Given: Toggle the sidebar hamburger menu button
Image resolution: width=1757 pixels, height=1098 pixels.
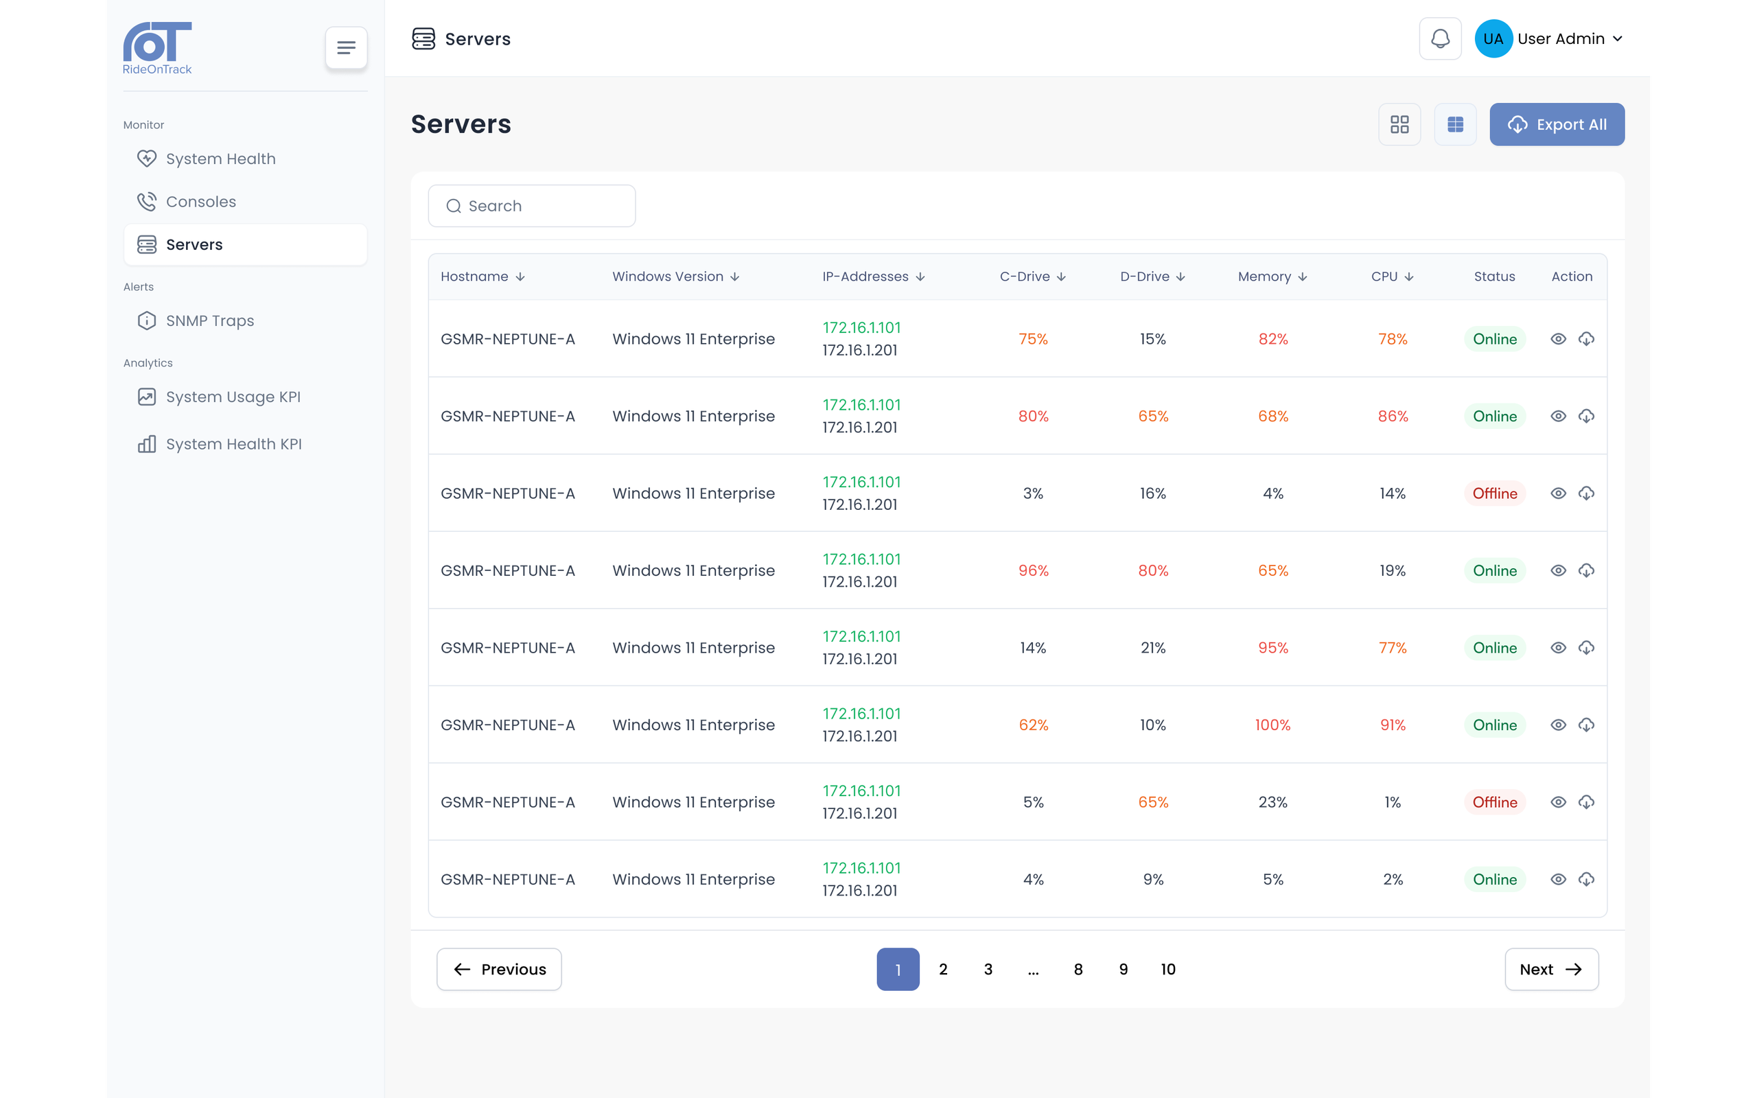Looking at the screenshot, I should pos(347,48).
